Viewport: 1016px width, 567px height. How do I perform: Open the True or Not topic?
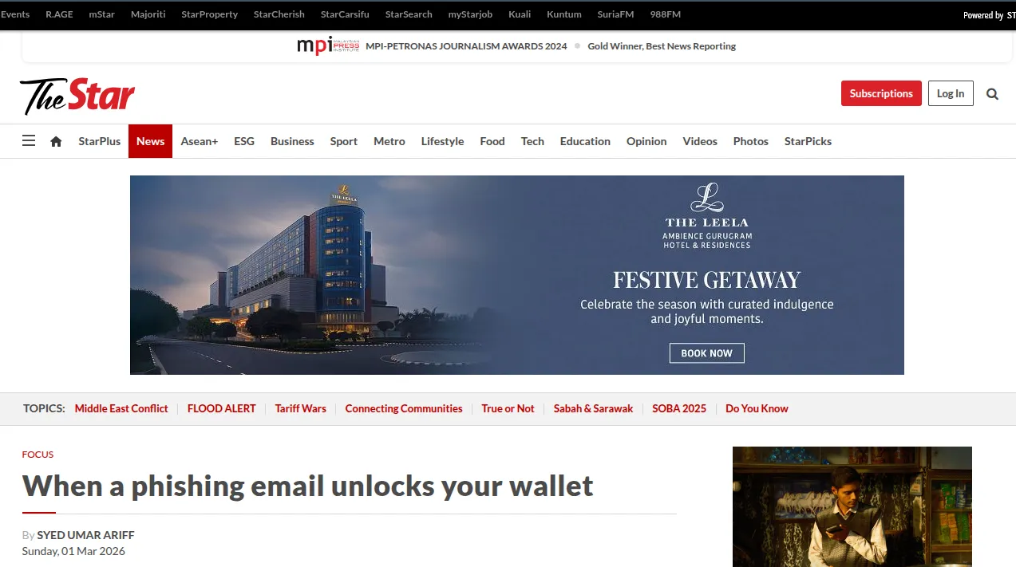pyautogui.click(x=508, y=408)
